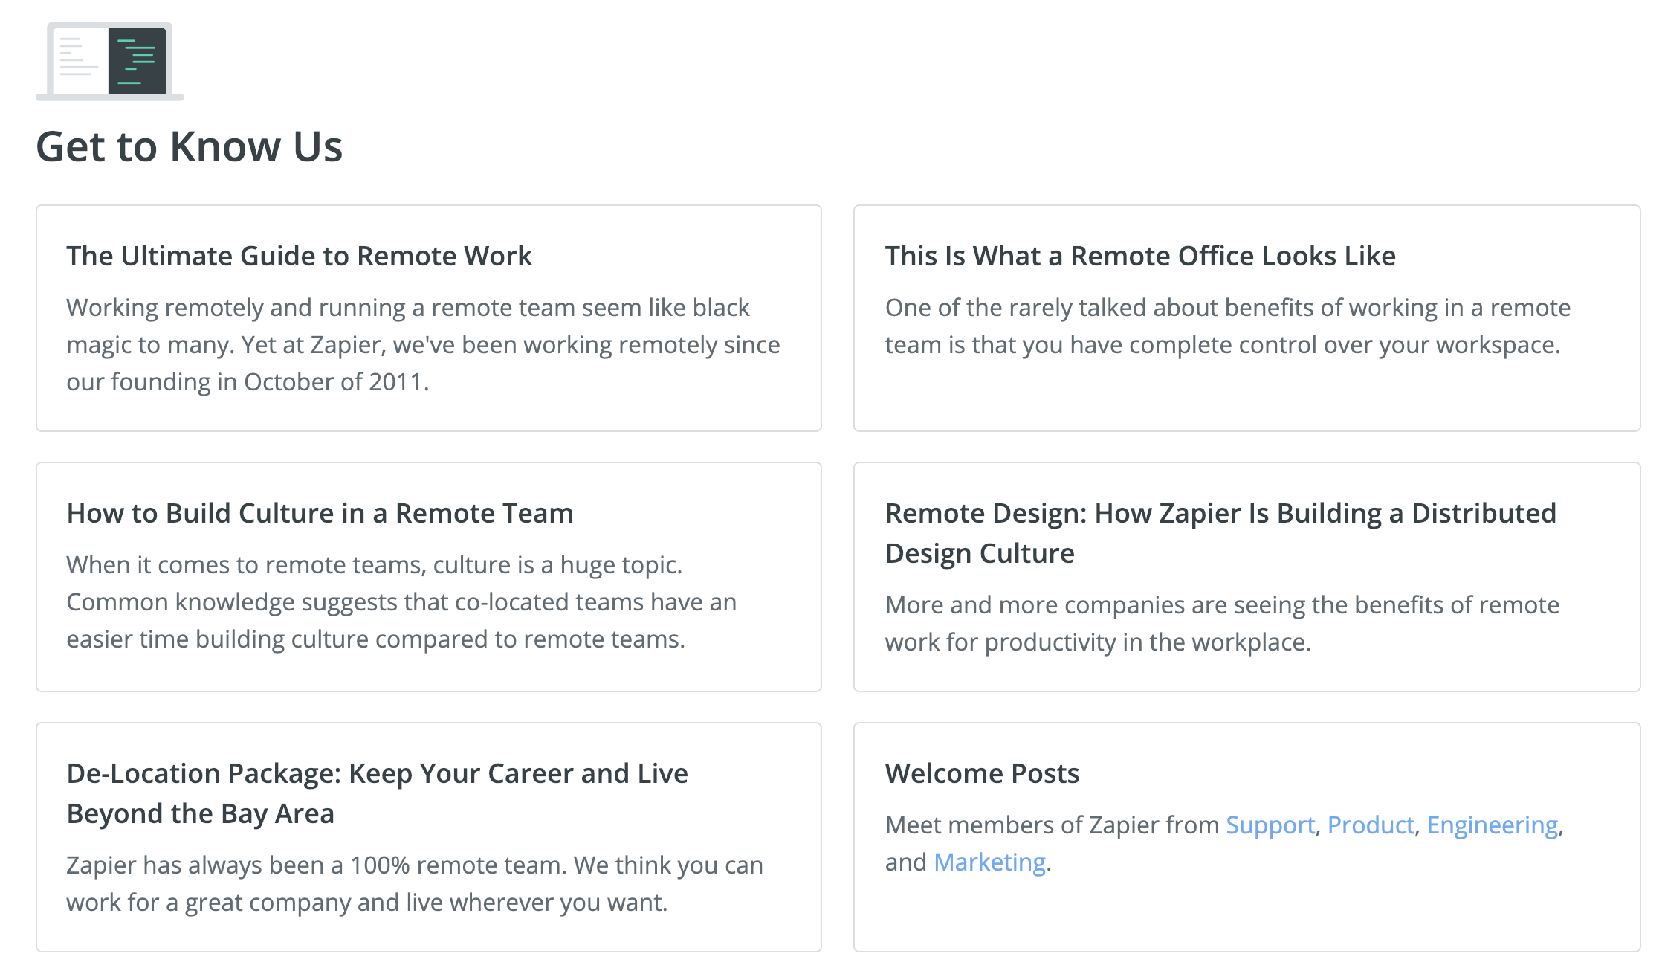Screen dimensions: 1662x974
Task: Open The Ultimate Guide to Remote Work
Action: click(x=299, y=256)
